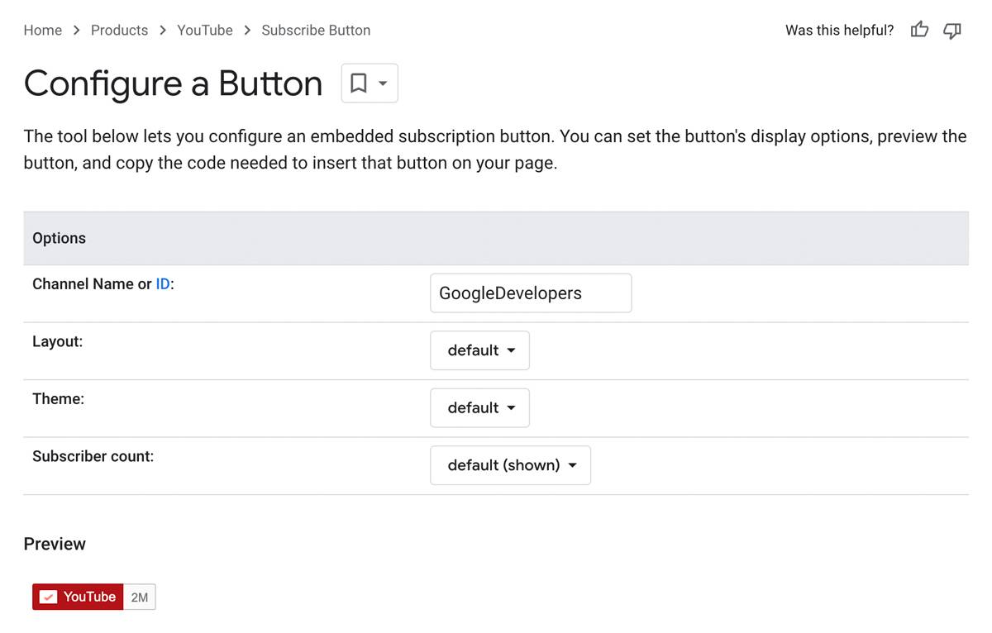Click the GoogleDevelopers channel name field
Screen dimensions: 992x633
(531, 293)
